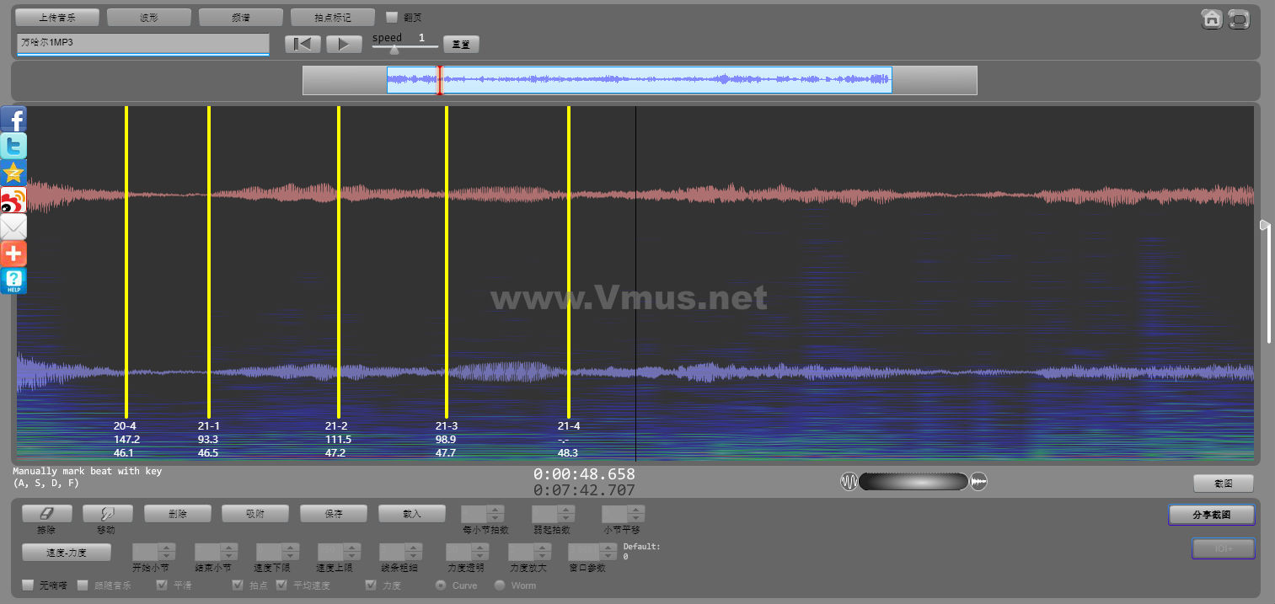Screen dimensions: 1275x604
Task: Open the 拍点标记 tab
Action: click(x=332, y=17)
